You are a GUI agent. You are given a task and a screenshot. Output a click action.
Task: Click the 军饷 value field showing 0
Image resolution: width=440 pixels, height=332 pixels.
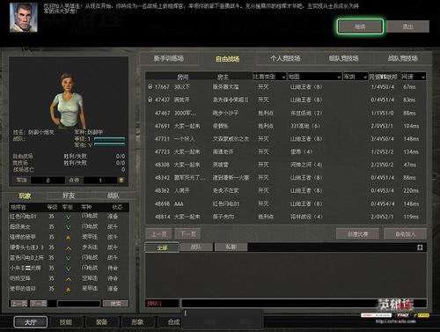tap(48, 181)
